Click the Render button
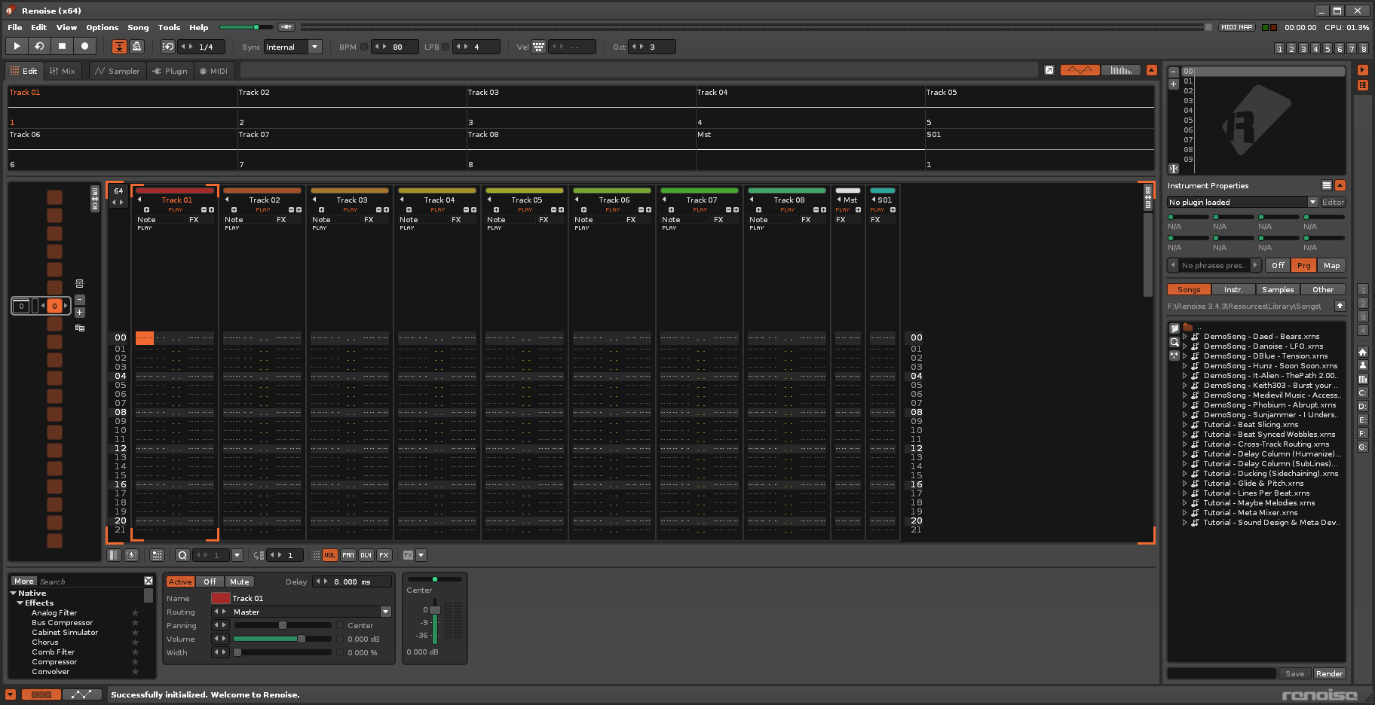The image size is (1375, 705). point(1328,673)
